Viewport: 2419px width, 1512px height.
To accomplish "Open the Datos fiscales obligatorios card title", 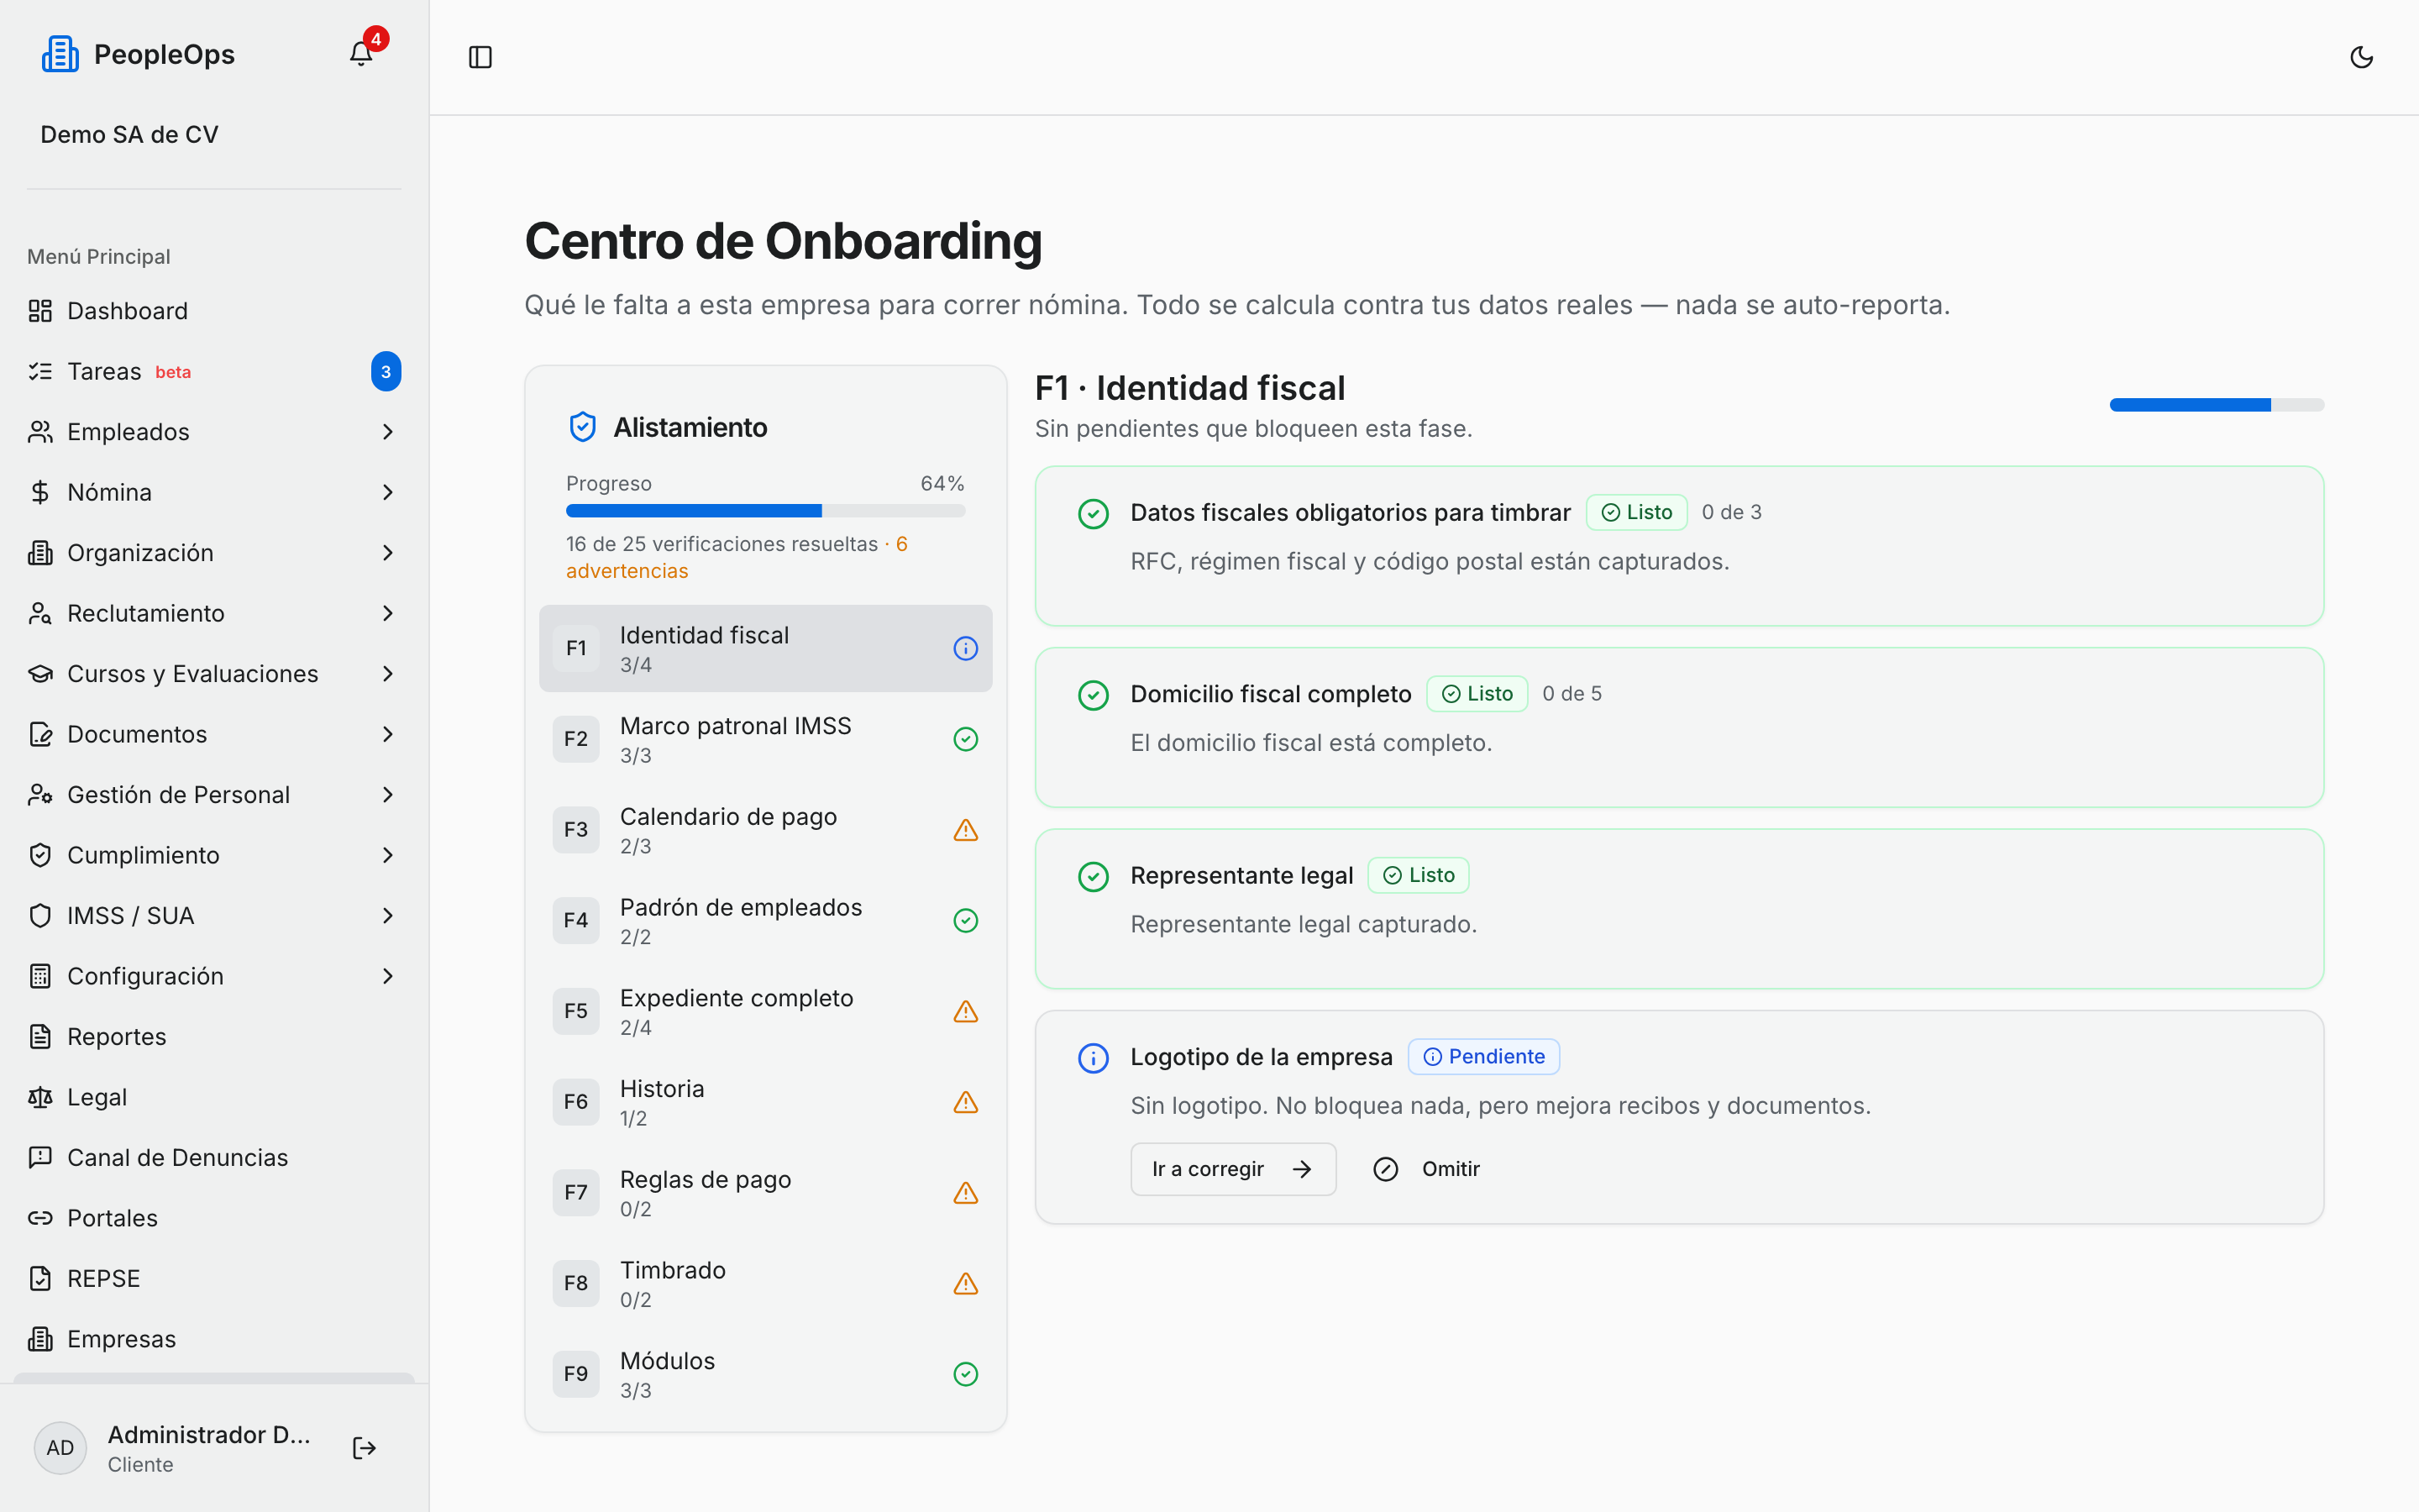I will tap(1351, 512).
